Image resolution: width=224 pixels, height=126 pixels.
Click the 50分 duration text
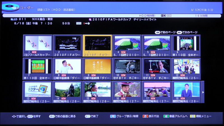[66, 23]
